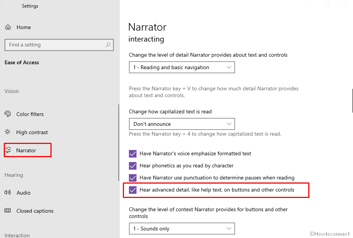
Task: Toggle emphasize formatted text checkbox
Action: tap(133, 154)
